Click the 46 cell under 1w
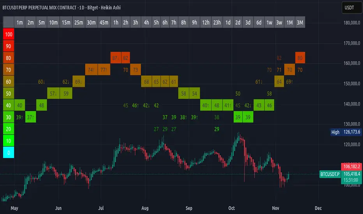This screenshot has height=214, width=363. 269,105
